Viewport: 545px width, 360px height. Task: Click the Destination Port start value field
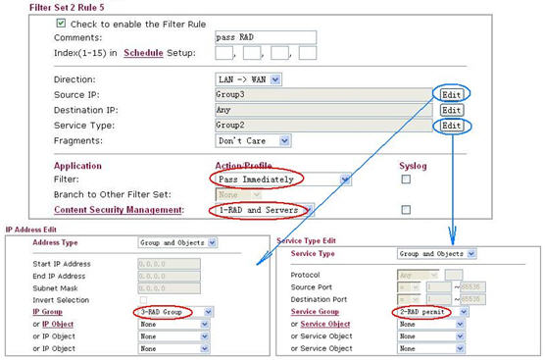point(438,299)
